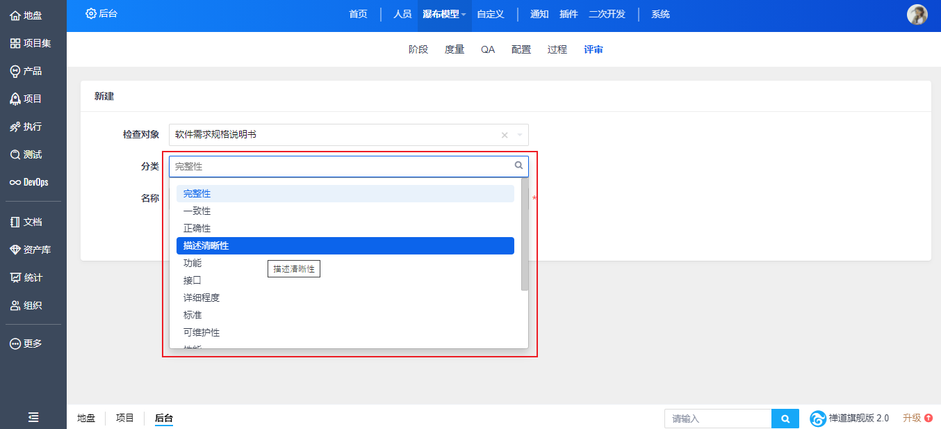941x429 pixels.
Task: Select 一致性 from category list
Action: pos(345,211)
